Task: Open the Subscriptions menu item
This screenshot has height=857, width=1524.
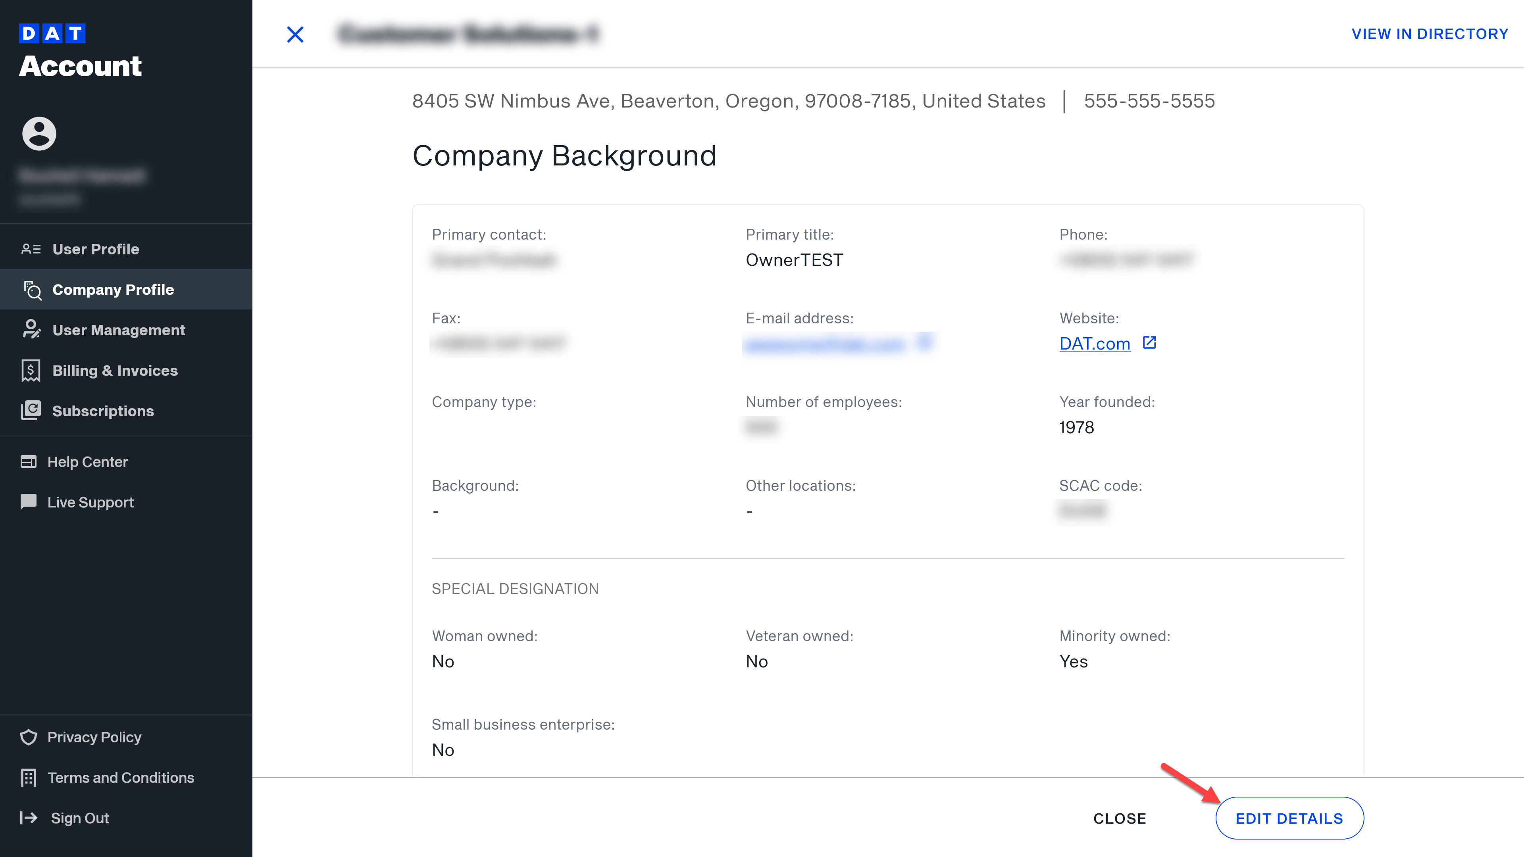Action: (x=103, y=411)
